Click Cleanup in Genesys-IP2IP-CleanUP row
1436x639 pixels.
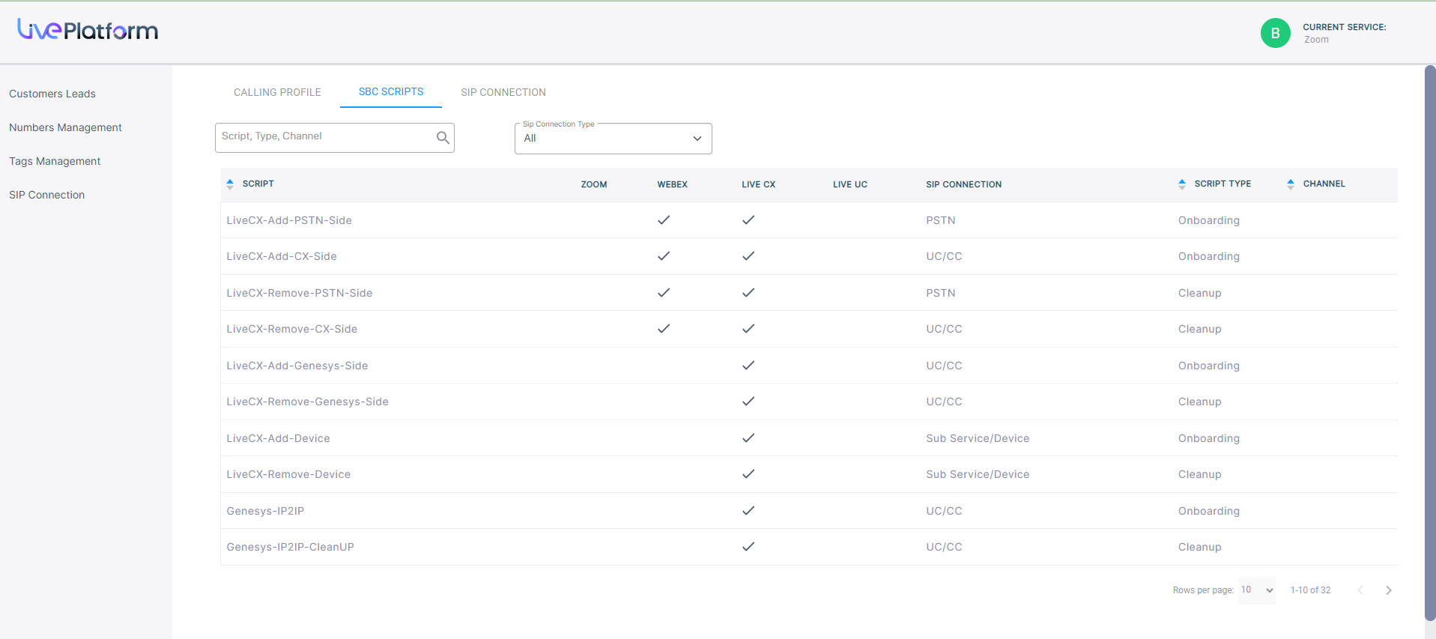(1200, 547)
